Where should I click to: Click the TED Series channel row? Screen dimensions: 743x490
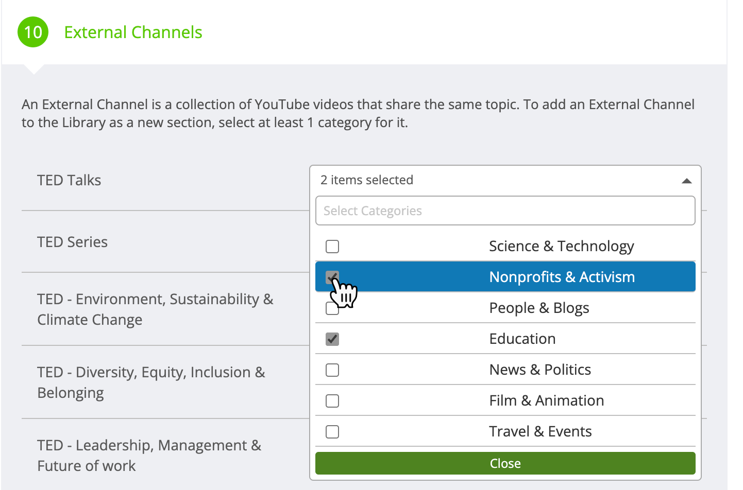pos(72,242)
